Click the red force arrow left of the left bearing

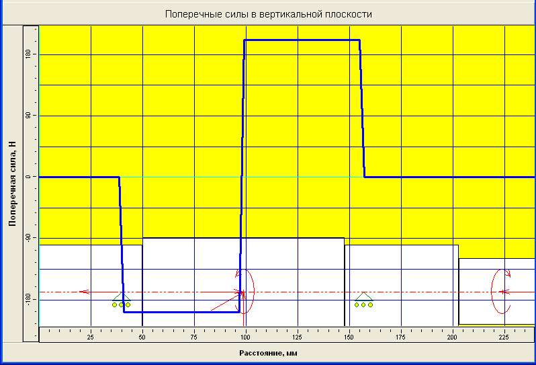[85, 292]
